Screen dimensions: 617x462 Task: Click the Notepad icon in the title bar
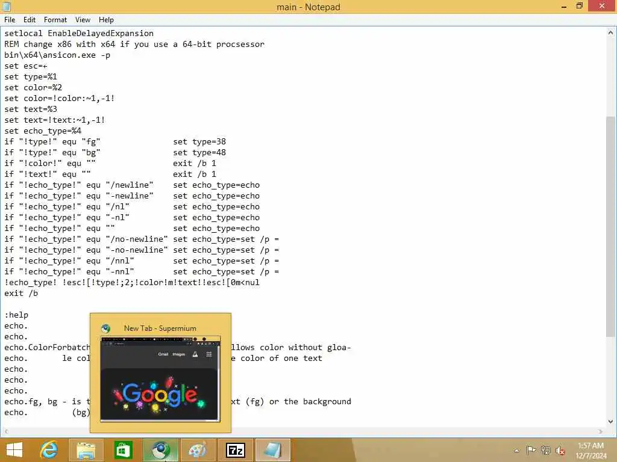point(6,6)
